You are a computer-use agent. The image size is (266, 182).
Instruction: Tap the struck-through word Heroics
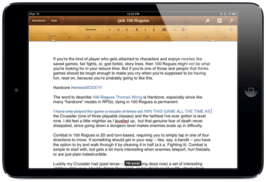(78, 88)
